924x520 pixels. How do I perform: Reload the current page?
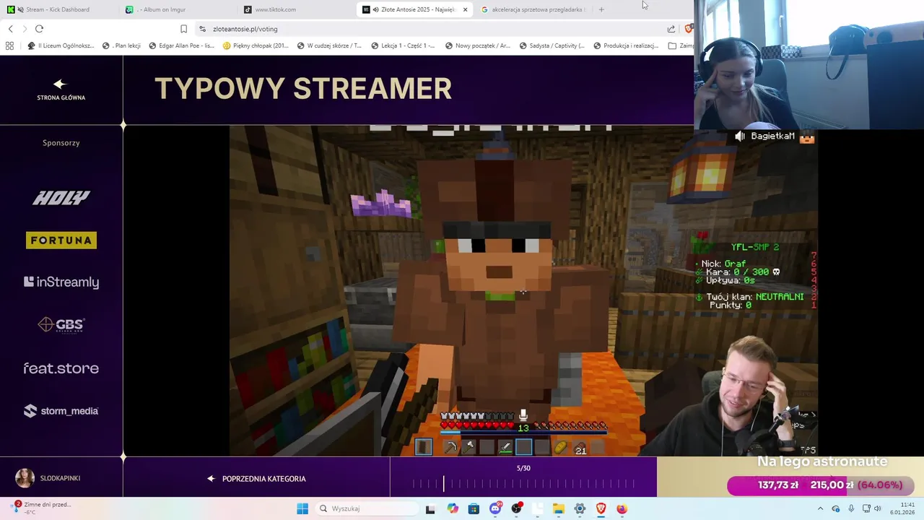click(x=39, y=29)
